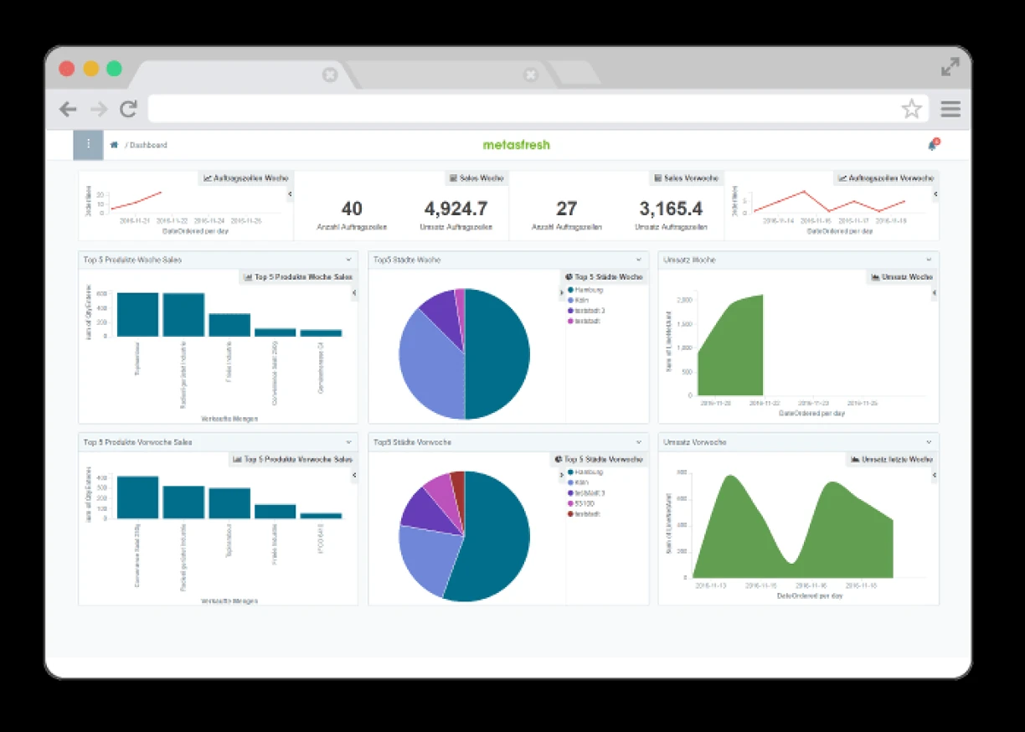Expand the Top 5 Produkte Vorwoche Sales chevron
The width and height of the screenshot is (1025, 732).
(x=349, y=442)
